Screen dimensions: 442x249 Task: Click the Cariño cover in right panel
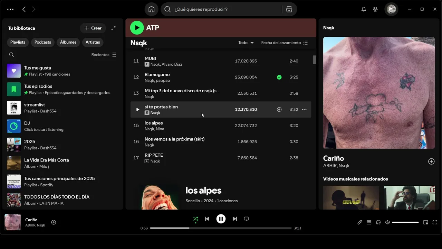click(379, 93)
